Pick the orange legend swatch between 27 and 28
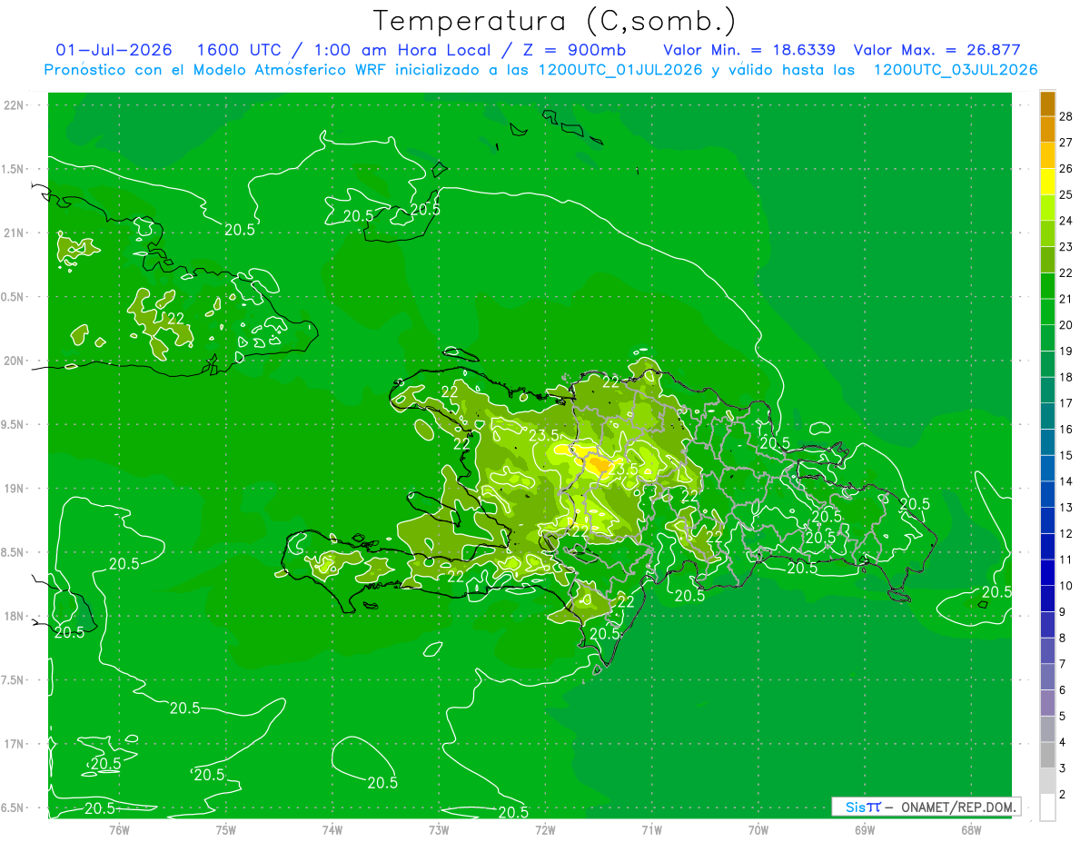1090x842 pixels. pyautogui.click(x=1047, y=130)
